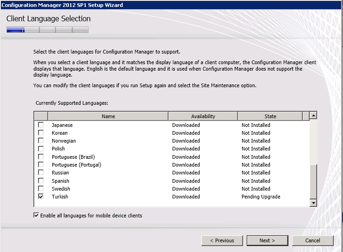Select the Spanish language checkbox
This screenshot has width=343, height=252.
(41, 181)
